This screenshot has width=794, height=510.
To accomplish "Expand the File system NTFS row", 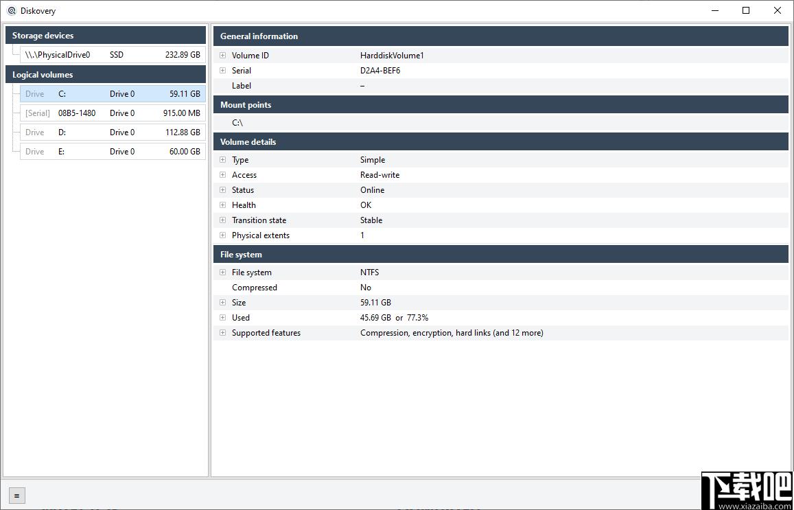I will click(x=222, y=273).
